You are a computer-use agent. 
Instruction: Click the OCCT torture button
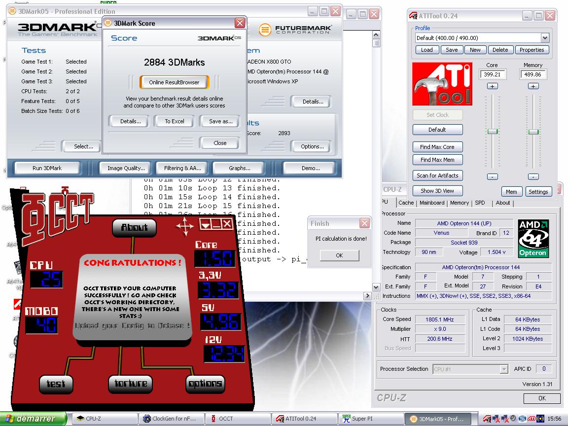(x=130, y=384)
